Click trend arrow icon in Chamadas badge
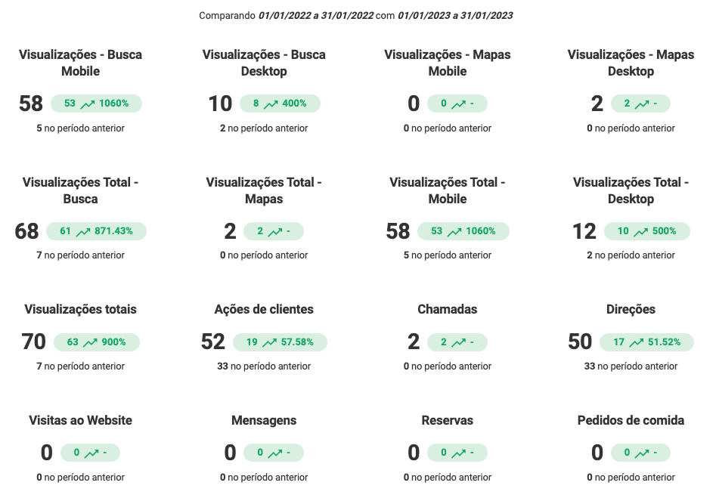Screen dimensions: 716x501 click(458, 342)
